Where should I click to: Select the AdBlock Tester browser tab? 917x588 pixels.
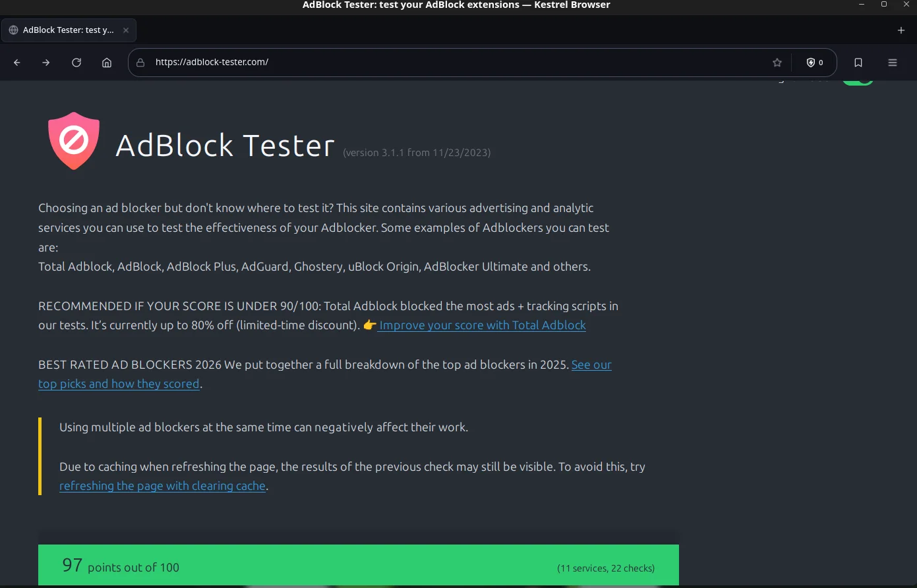(x=69, y=30)
